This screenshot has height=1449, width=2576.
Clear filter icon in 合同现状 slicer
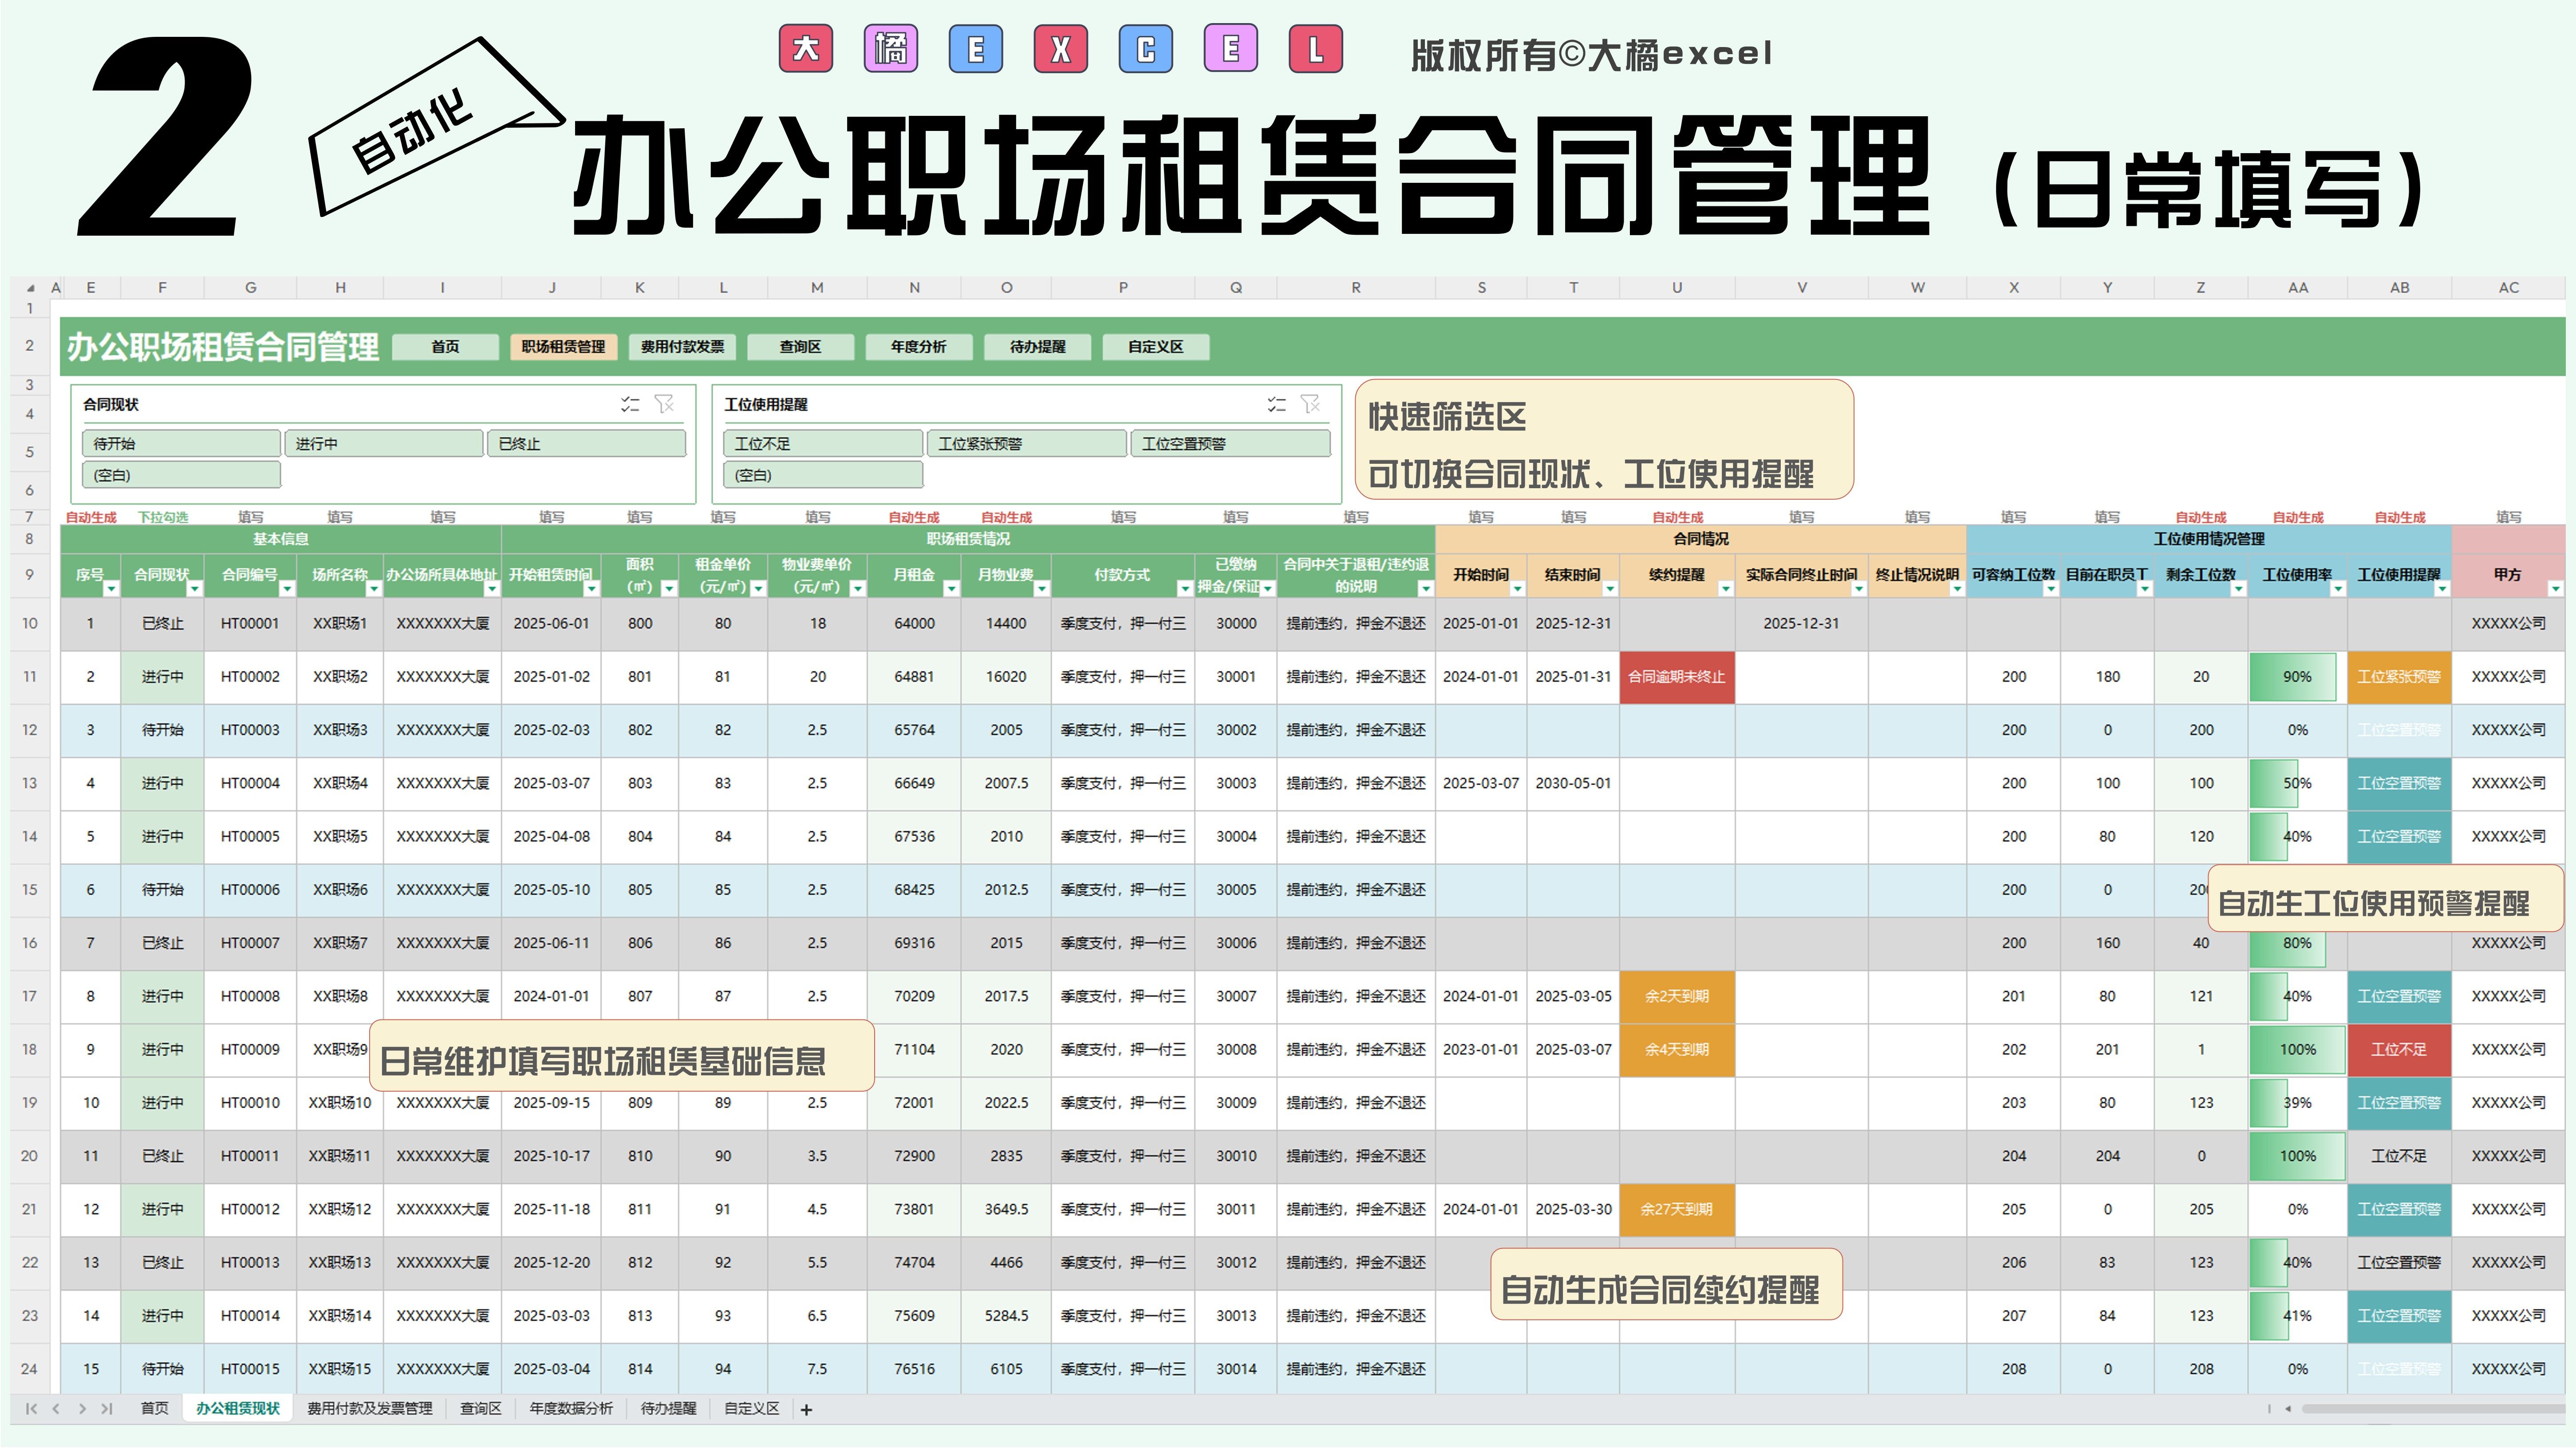click(x=664, y=404)
